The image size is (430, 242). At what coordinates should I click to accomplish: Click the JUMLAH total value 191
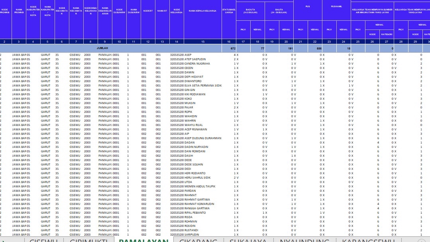290,48
